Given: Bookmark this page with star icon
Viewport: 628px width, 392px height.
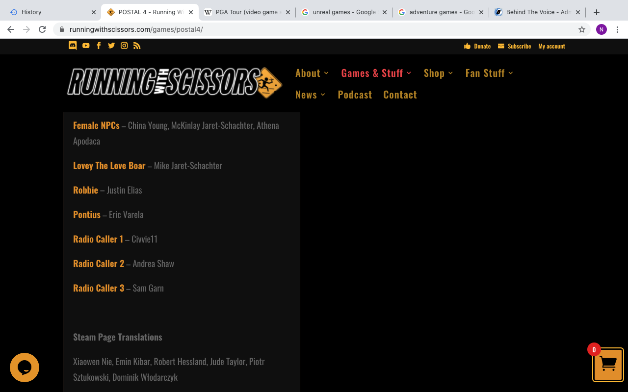Looking at the screenshot, I should [x=582, y=29].
